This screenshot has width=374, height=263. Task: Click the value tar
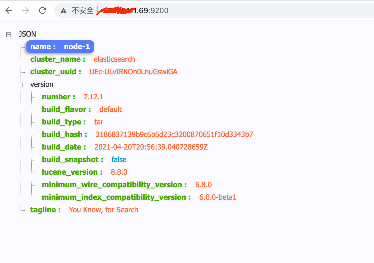coord(99,122)
